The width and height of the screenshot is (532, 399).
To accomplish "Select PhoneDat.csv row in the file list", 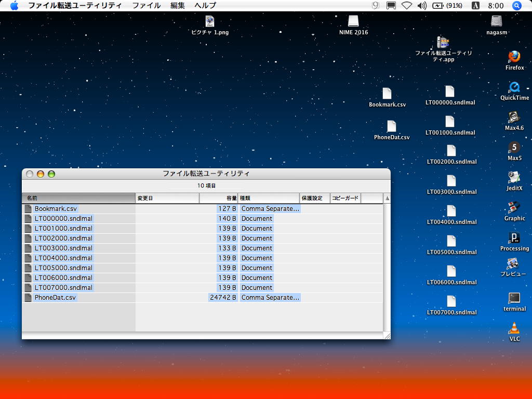I will point(55,298).
